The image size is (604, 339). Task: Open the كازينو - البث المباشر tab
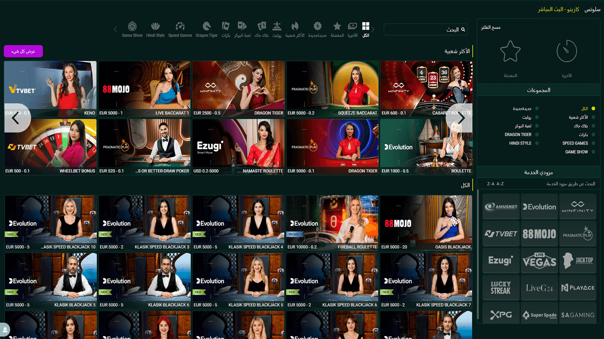(559, 9)
